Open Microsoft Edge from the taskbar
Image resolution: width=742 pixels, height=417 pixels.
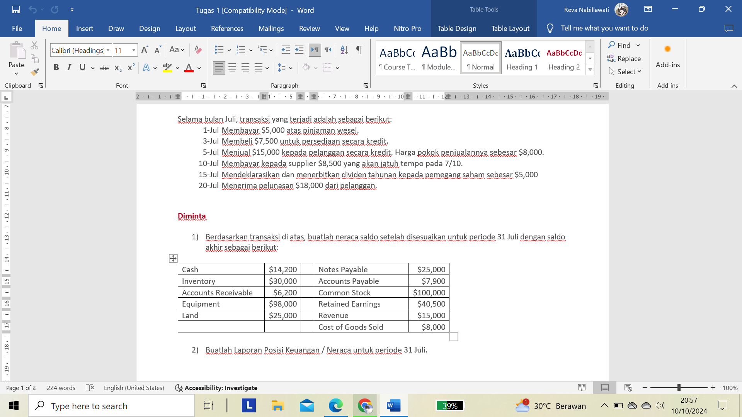335,406
